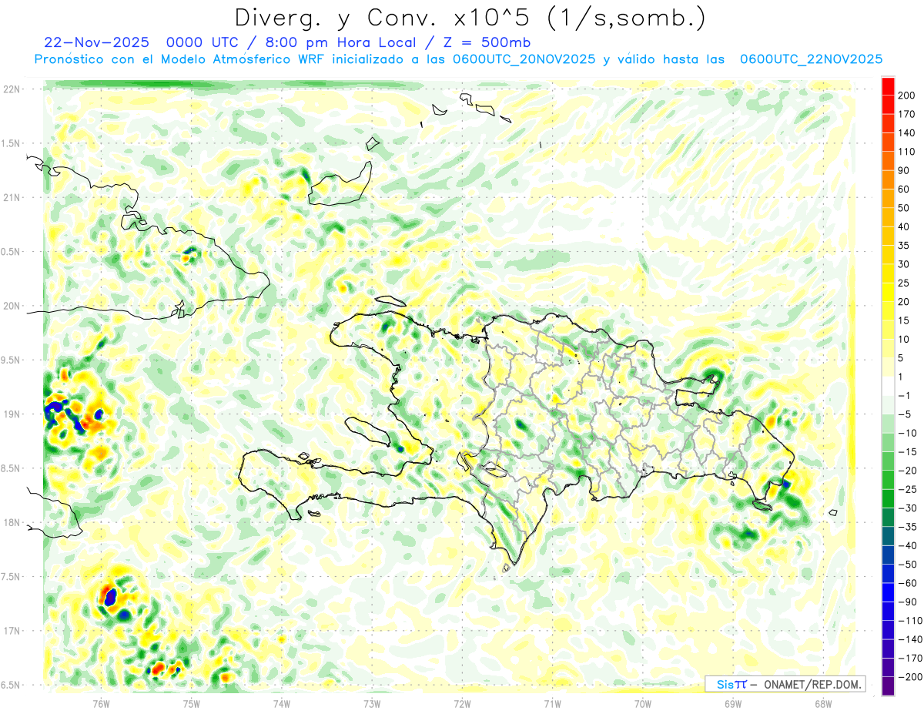Viewport: 924px width, 714px height.
Task: Click the "-90" colorbar label
Action: pos(906,602)
